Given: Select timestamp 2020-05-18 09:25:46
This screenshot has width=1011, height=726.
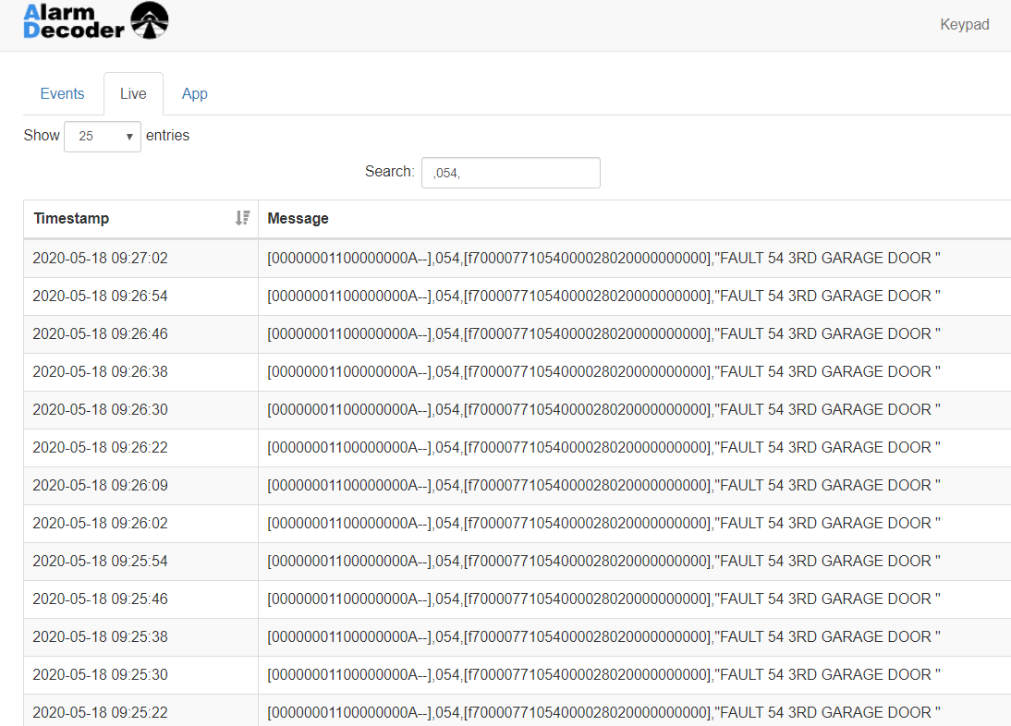Looking at the screenshot, I should coord(100,599).
